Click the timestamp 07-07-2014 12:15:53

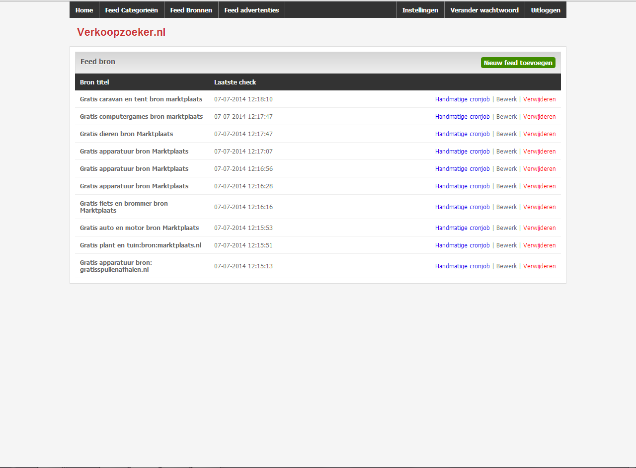click(x=243, y=228)
